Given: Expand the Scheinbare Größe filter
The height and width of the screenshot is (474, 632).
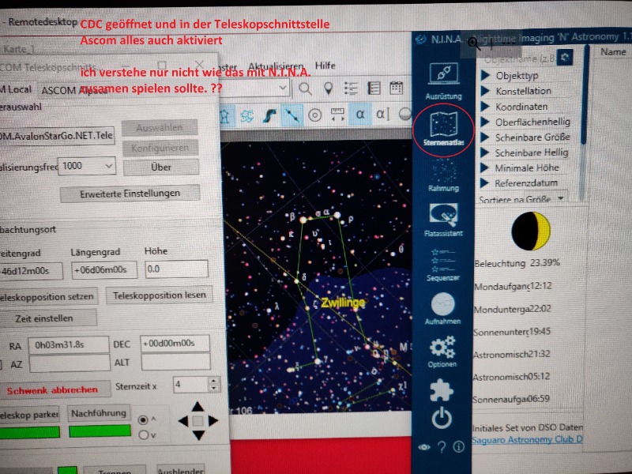Looking at the screenshot, I should 485,137.
